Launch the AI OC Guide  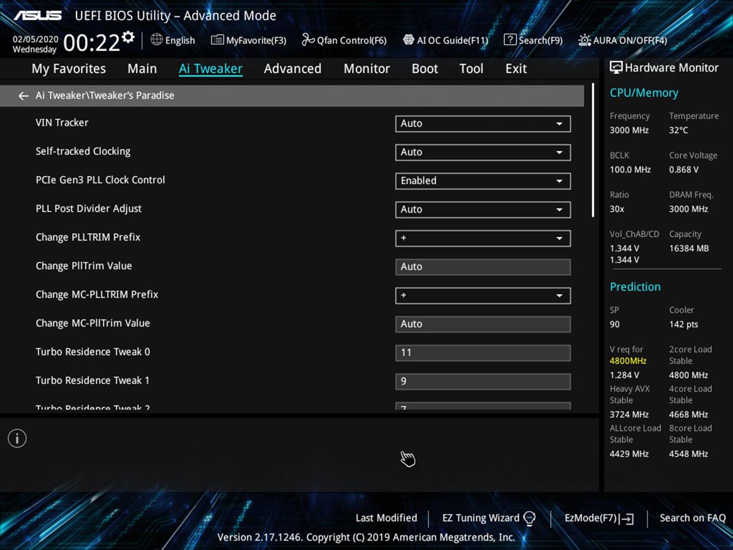tap(445, 40)
